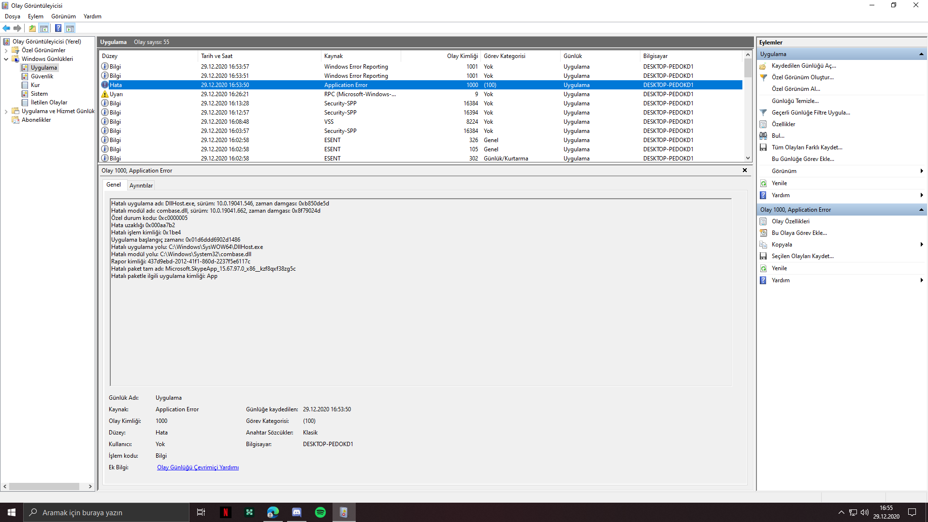Open Kaydedilen Günlüğü Aç action icon
The image size is (928, 522).
coord(763,66)
